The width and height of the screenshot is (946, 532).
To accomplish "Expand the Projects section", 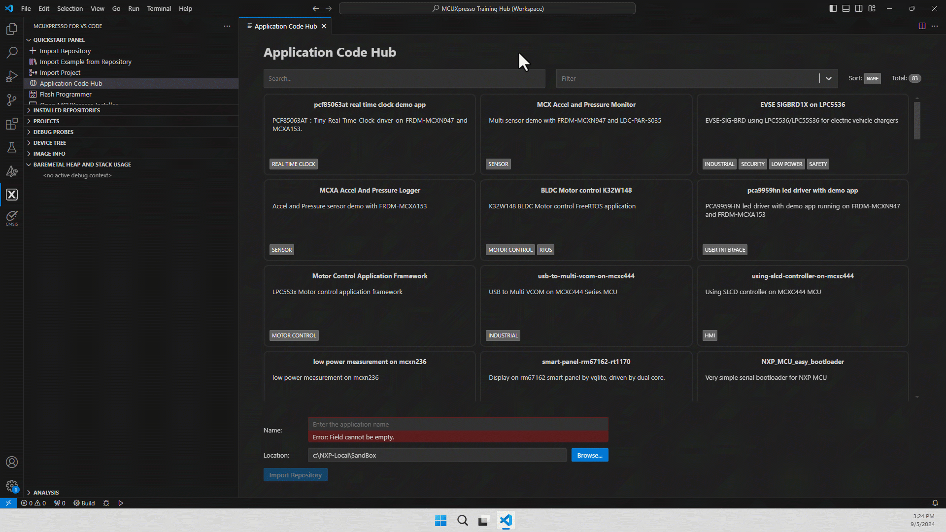I will pyautogui.click(x=47, y=121).
